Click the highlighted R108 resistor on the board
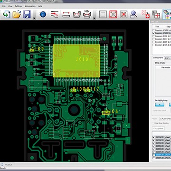 73,91
